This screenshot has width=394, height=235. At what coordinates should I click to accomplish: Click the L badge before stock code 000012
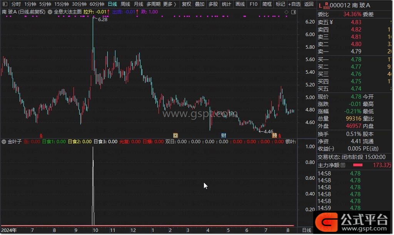(x=320, y=5)
